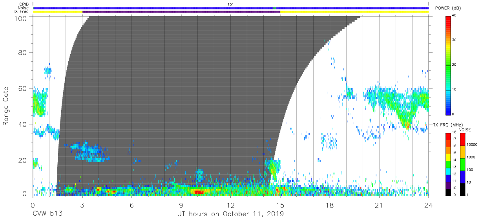482x222 pixels.
Task: Click the NOISE legend title
Action: (465, 130)
